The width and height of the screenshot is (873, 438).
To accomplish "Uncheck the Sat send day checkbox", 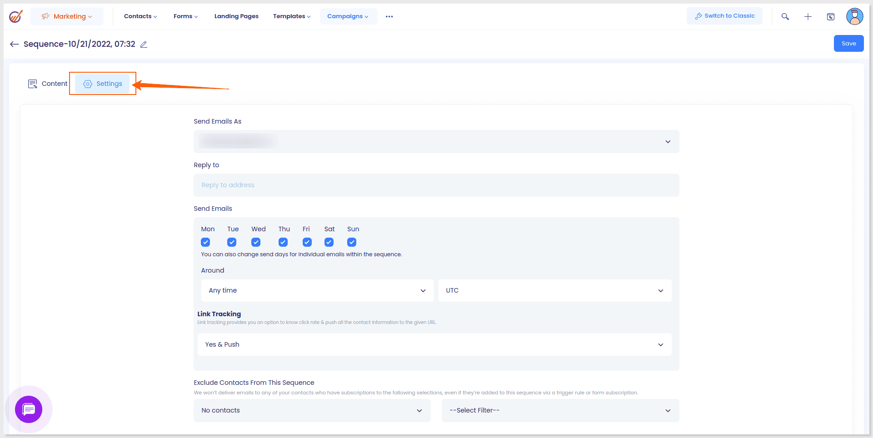I will coord(329,242).
